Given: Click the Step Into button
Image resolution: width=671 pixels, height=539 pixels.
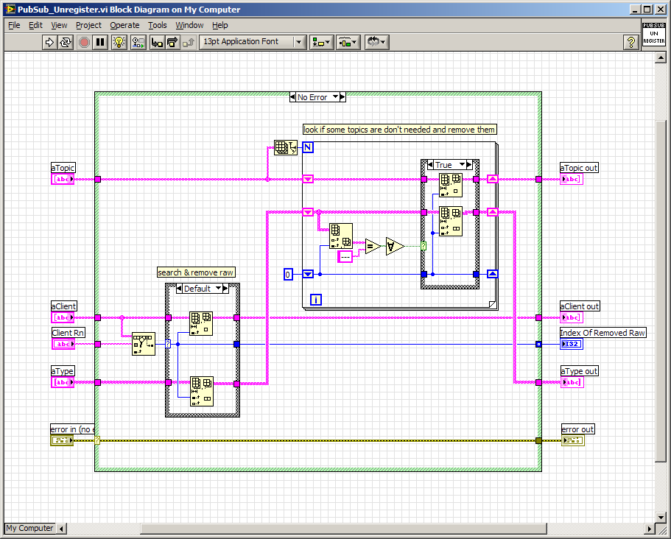Looking at the screenshot, I should pyautogui.click(x=157, y=42).
